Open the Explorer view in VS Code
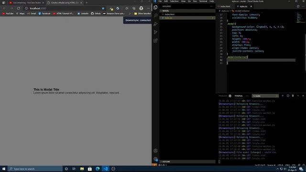Viewport: 306px width, 172px height. 155,8
